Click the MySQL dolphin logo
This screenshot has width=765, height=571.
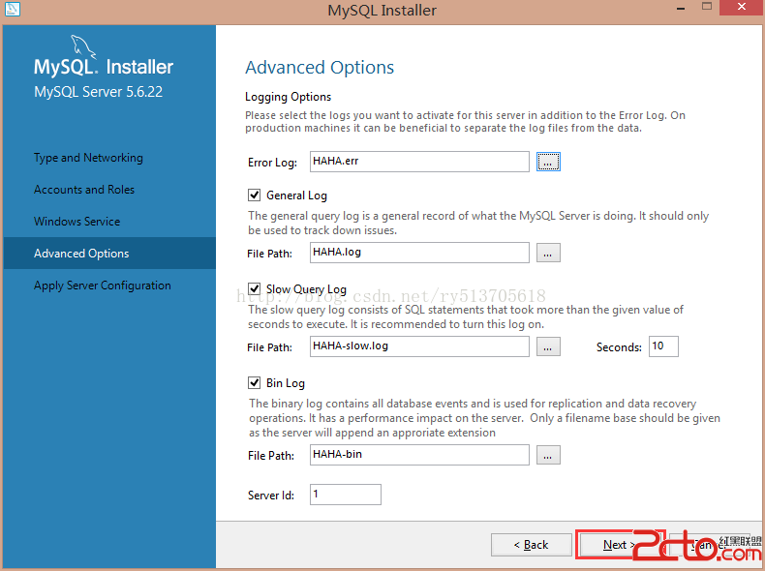tap(83, 46)
